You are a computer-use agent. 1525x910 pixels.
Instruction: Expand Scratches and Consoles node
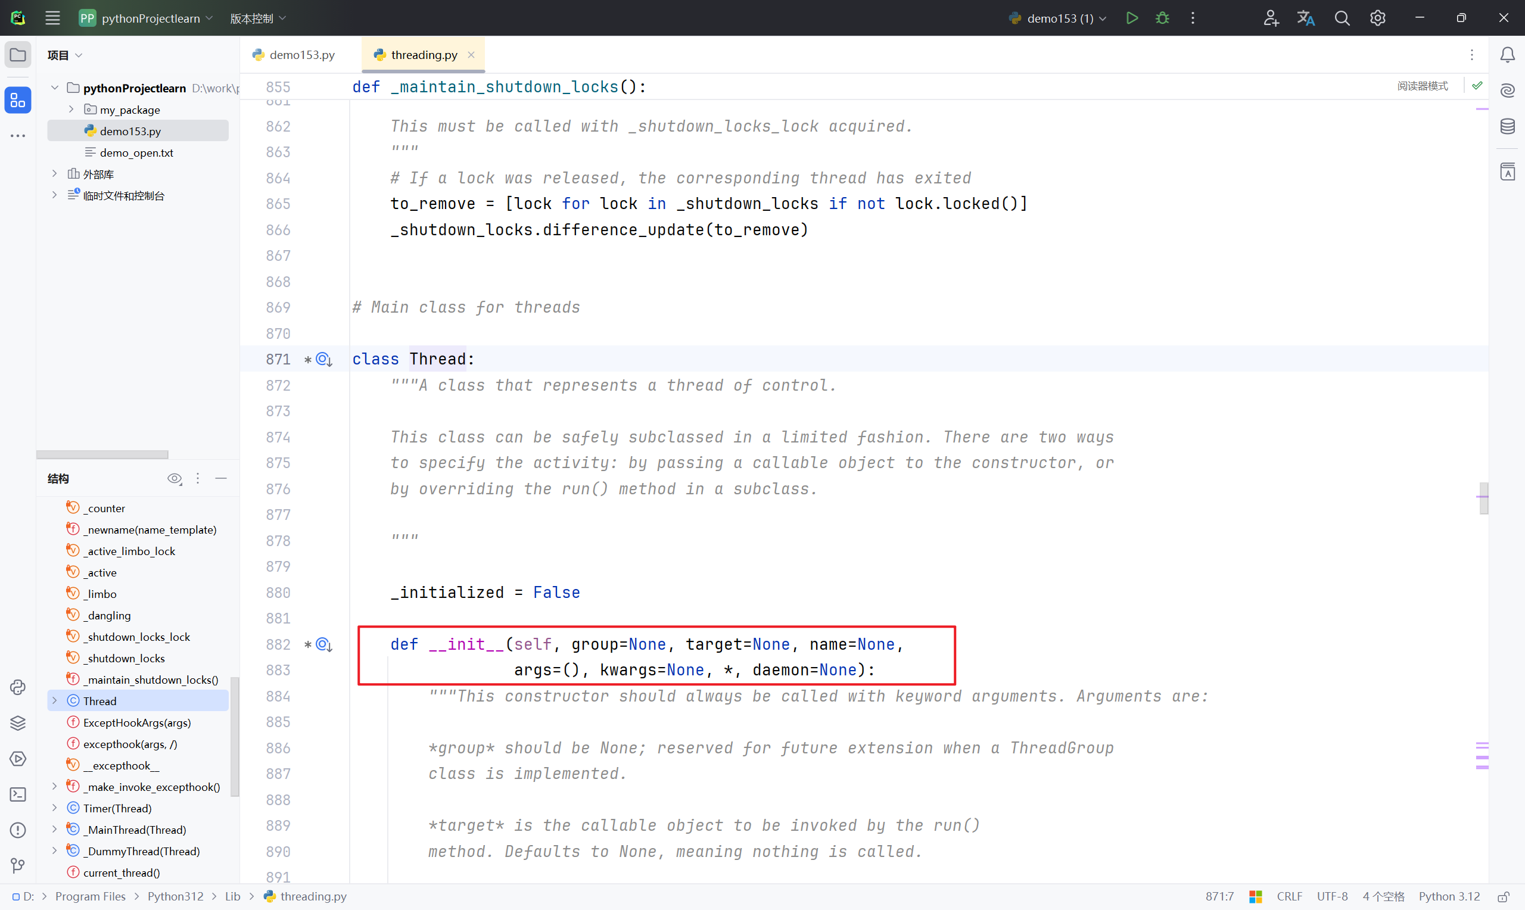[55, 195]
